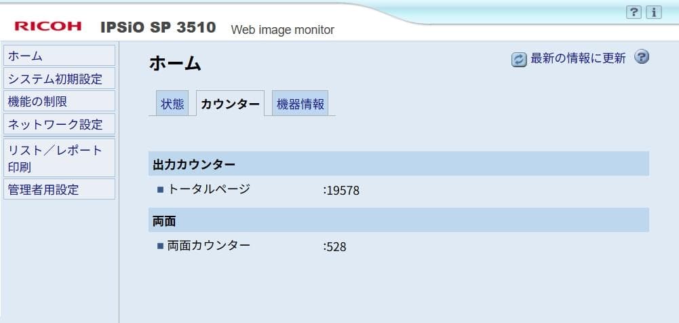679x323 pixels.
Task: Click 最新の情報に更新 link
Action: pos(578,58)
